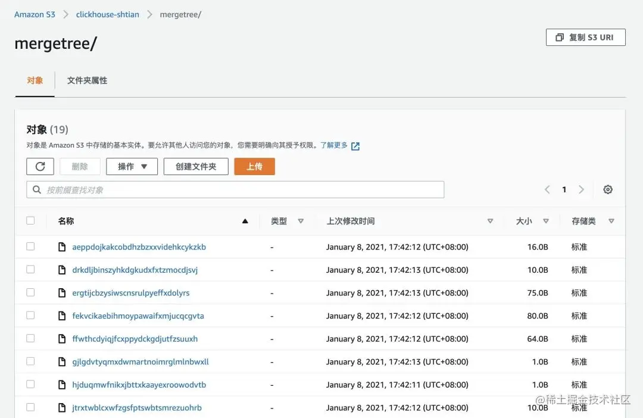Click the 75.0B size cell
Screen dimensions: 643x418
click(538, 293)
